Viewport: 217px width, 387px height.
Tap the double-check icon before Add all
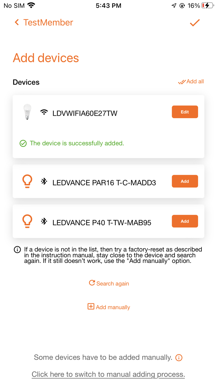[181, 82]
